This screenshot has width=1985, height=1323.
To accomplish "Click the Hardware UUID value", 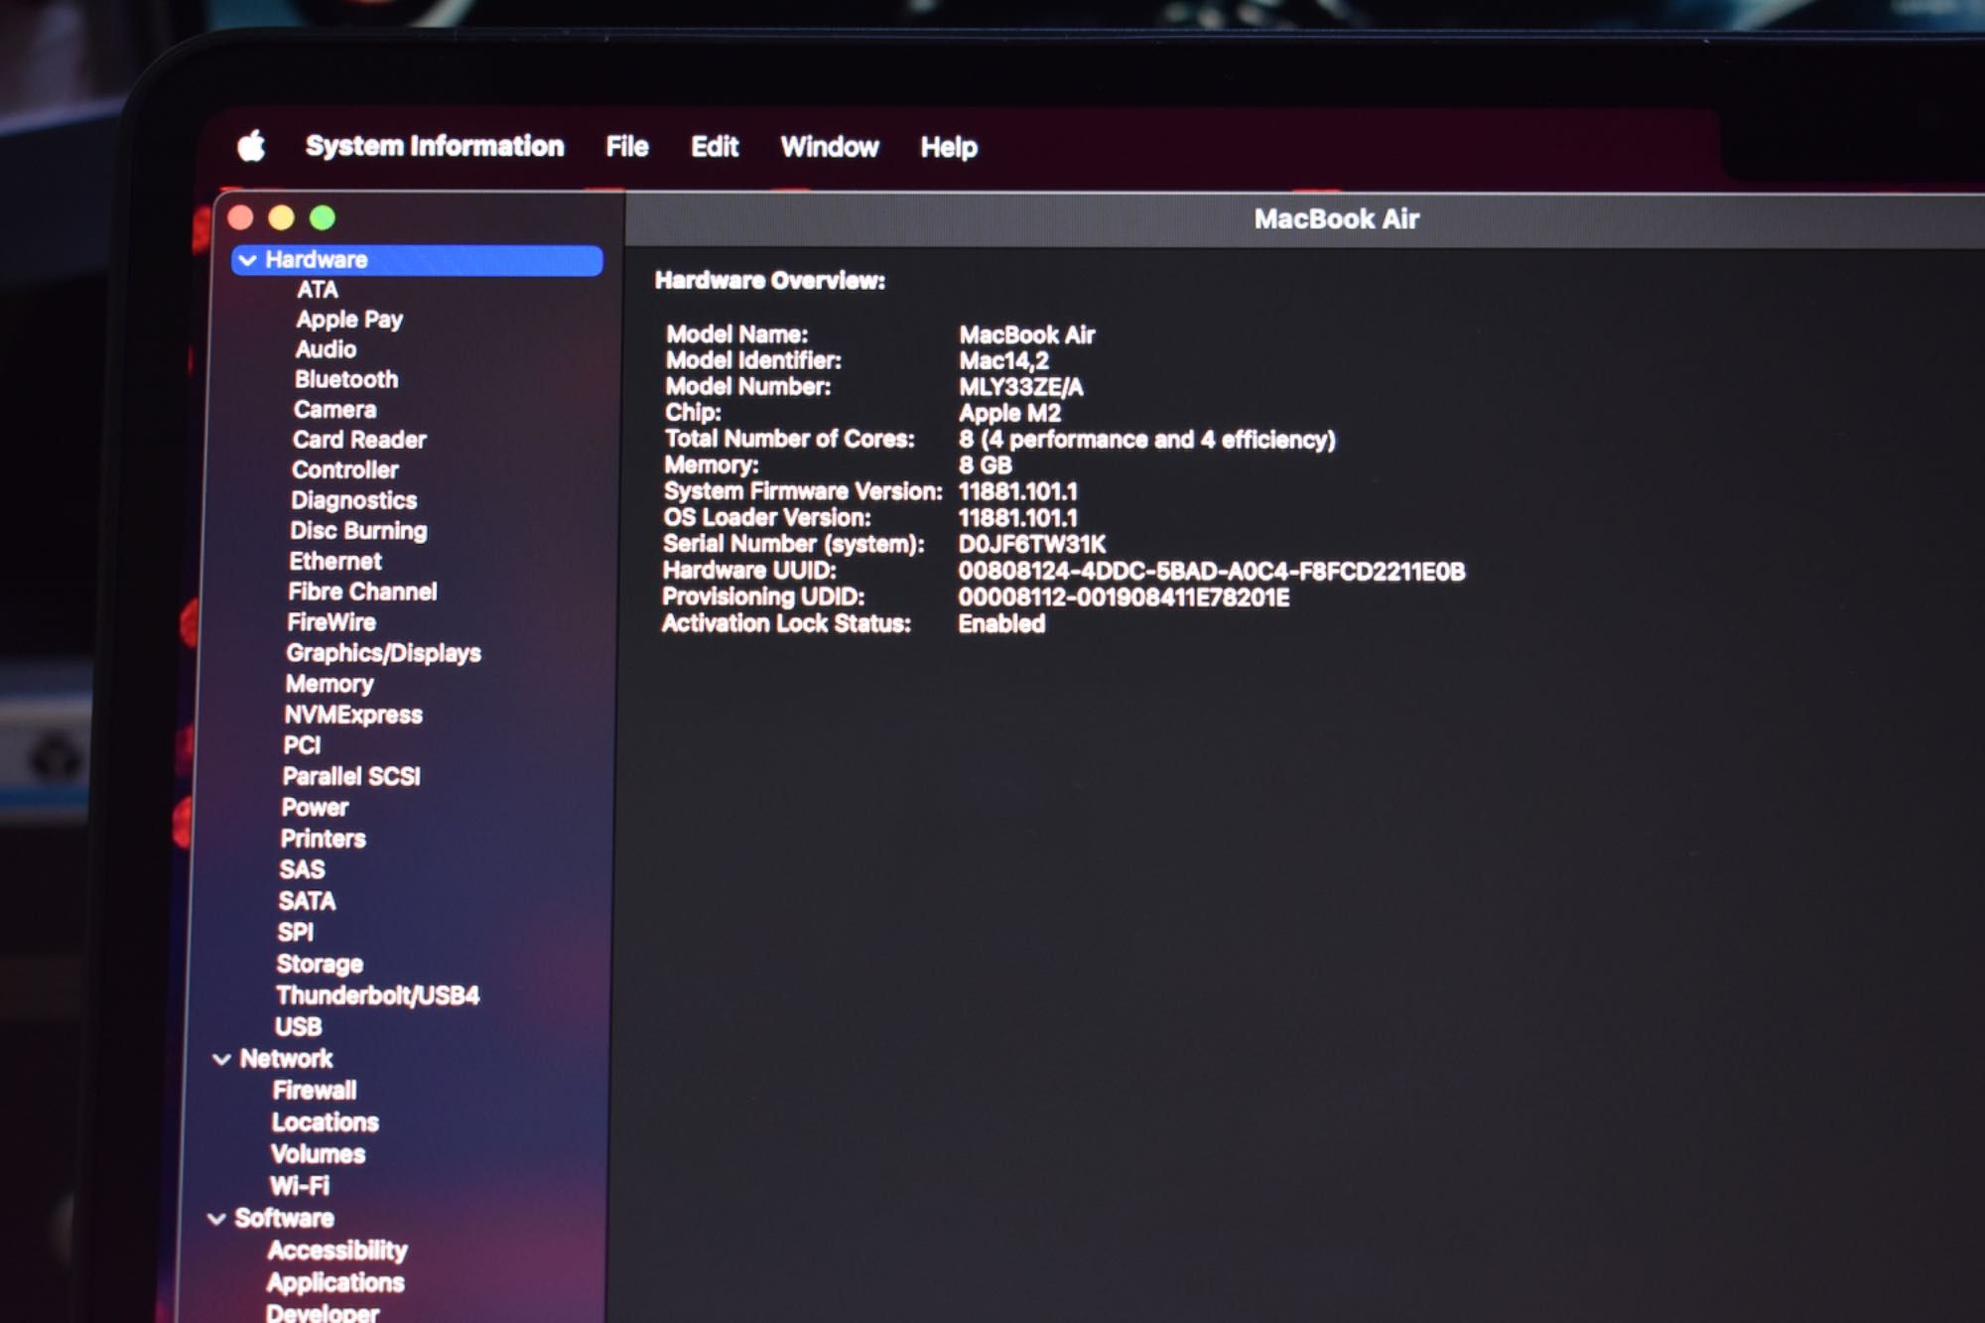I will click(x=1212, y=572).
